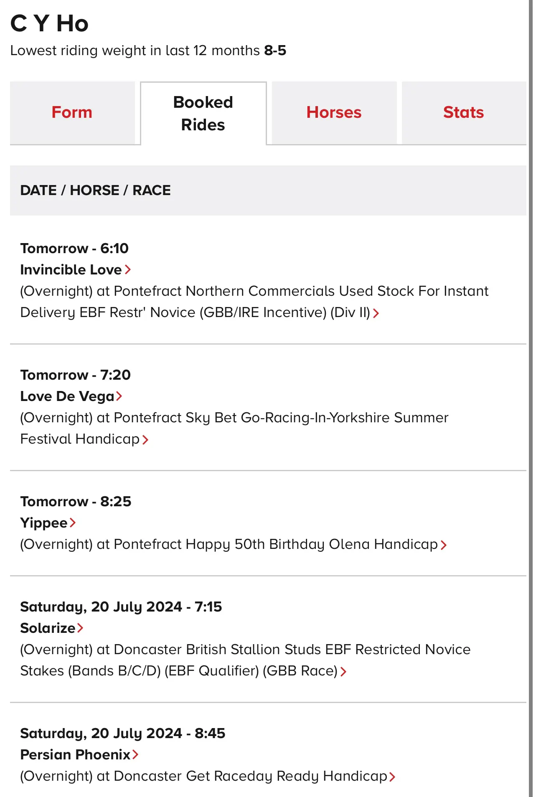Select the Booked Rides tab
The image size is (536, 797).
pyautogui.click(x=203, y=113)
